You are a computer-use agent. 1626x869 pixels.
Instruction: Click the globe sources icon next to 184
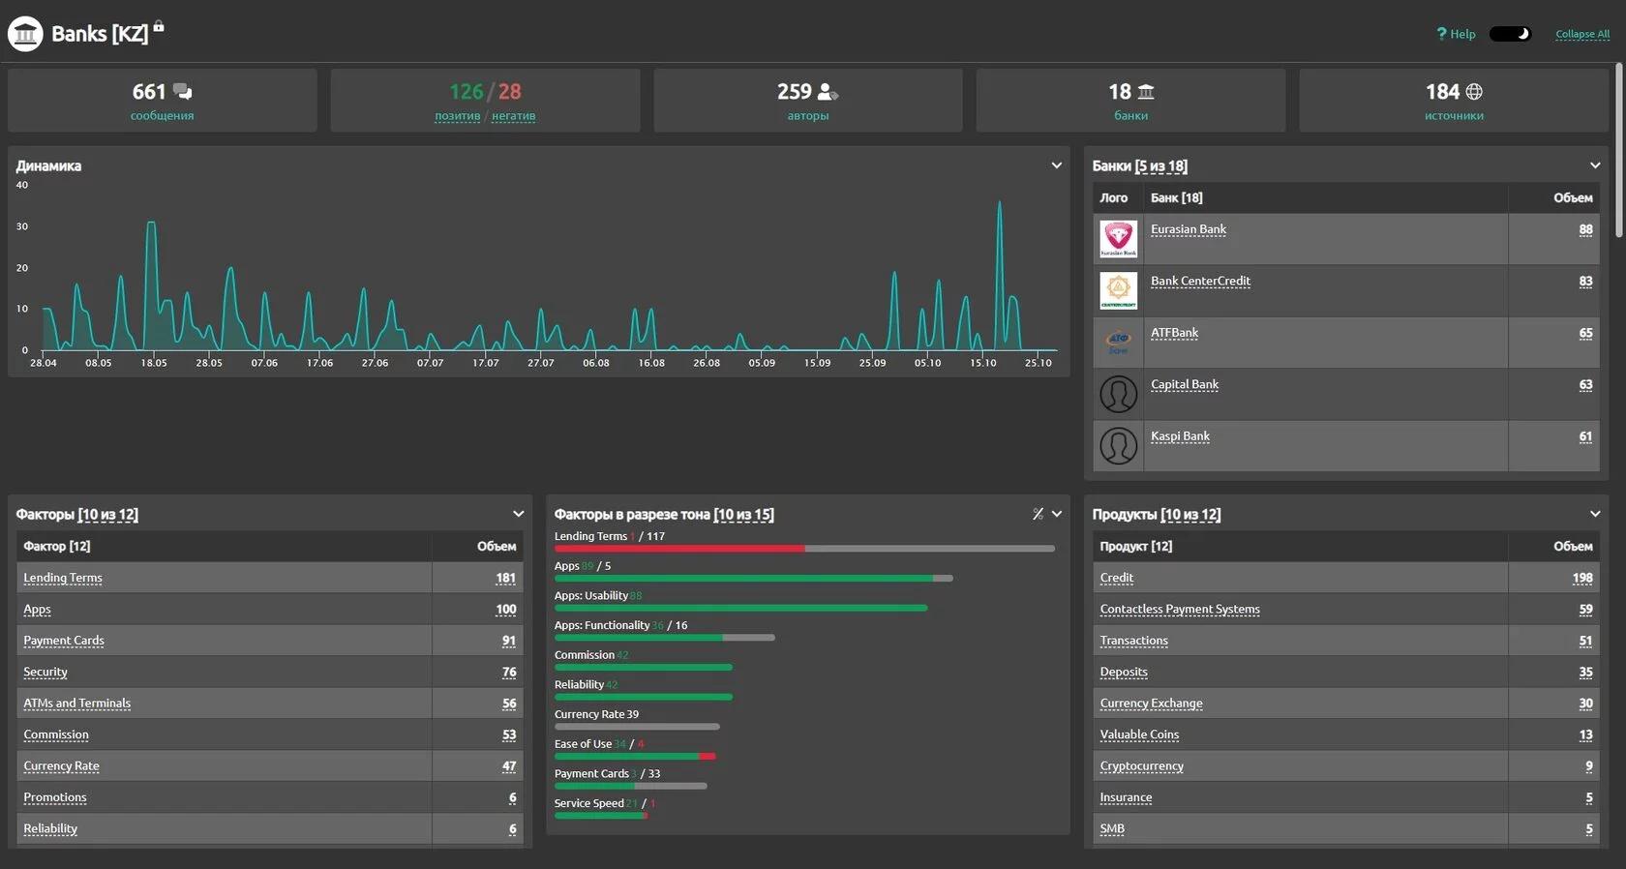(1474, 92)
